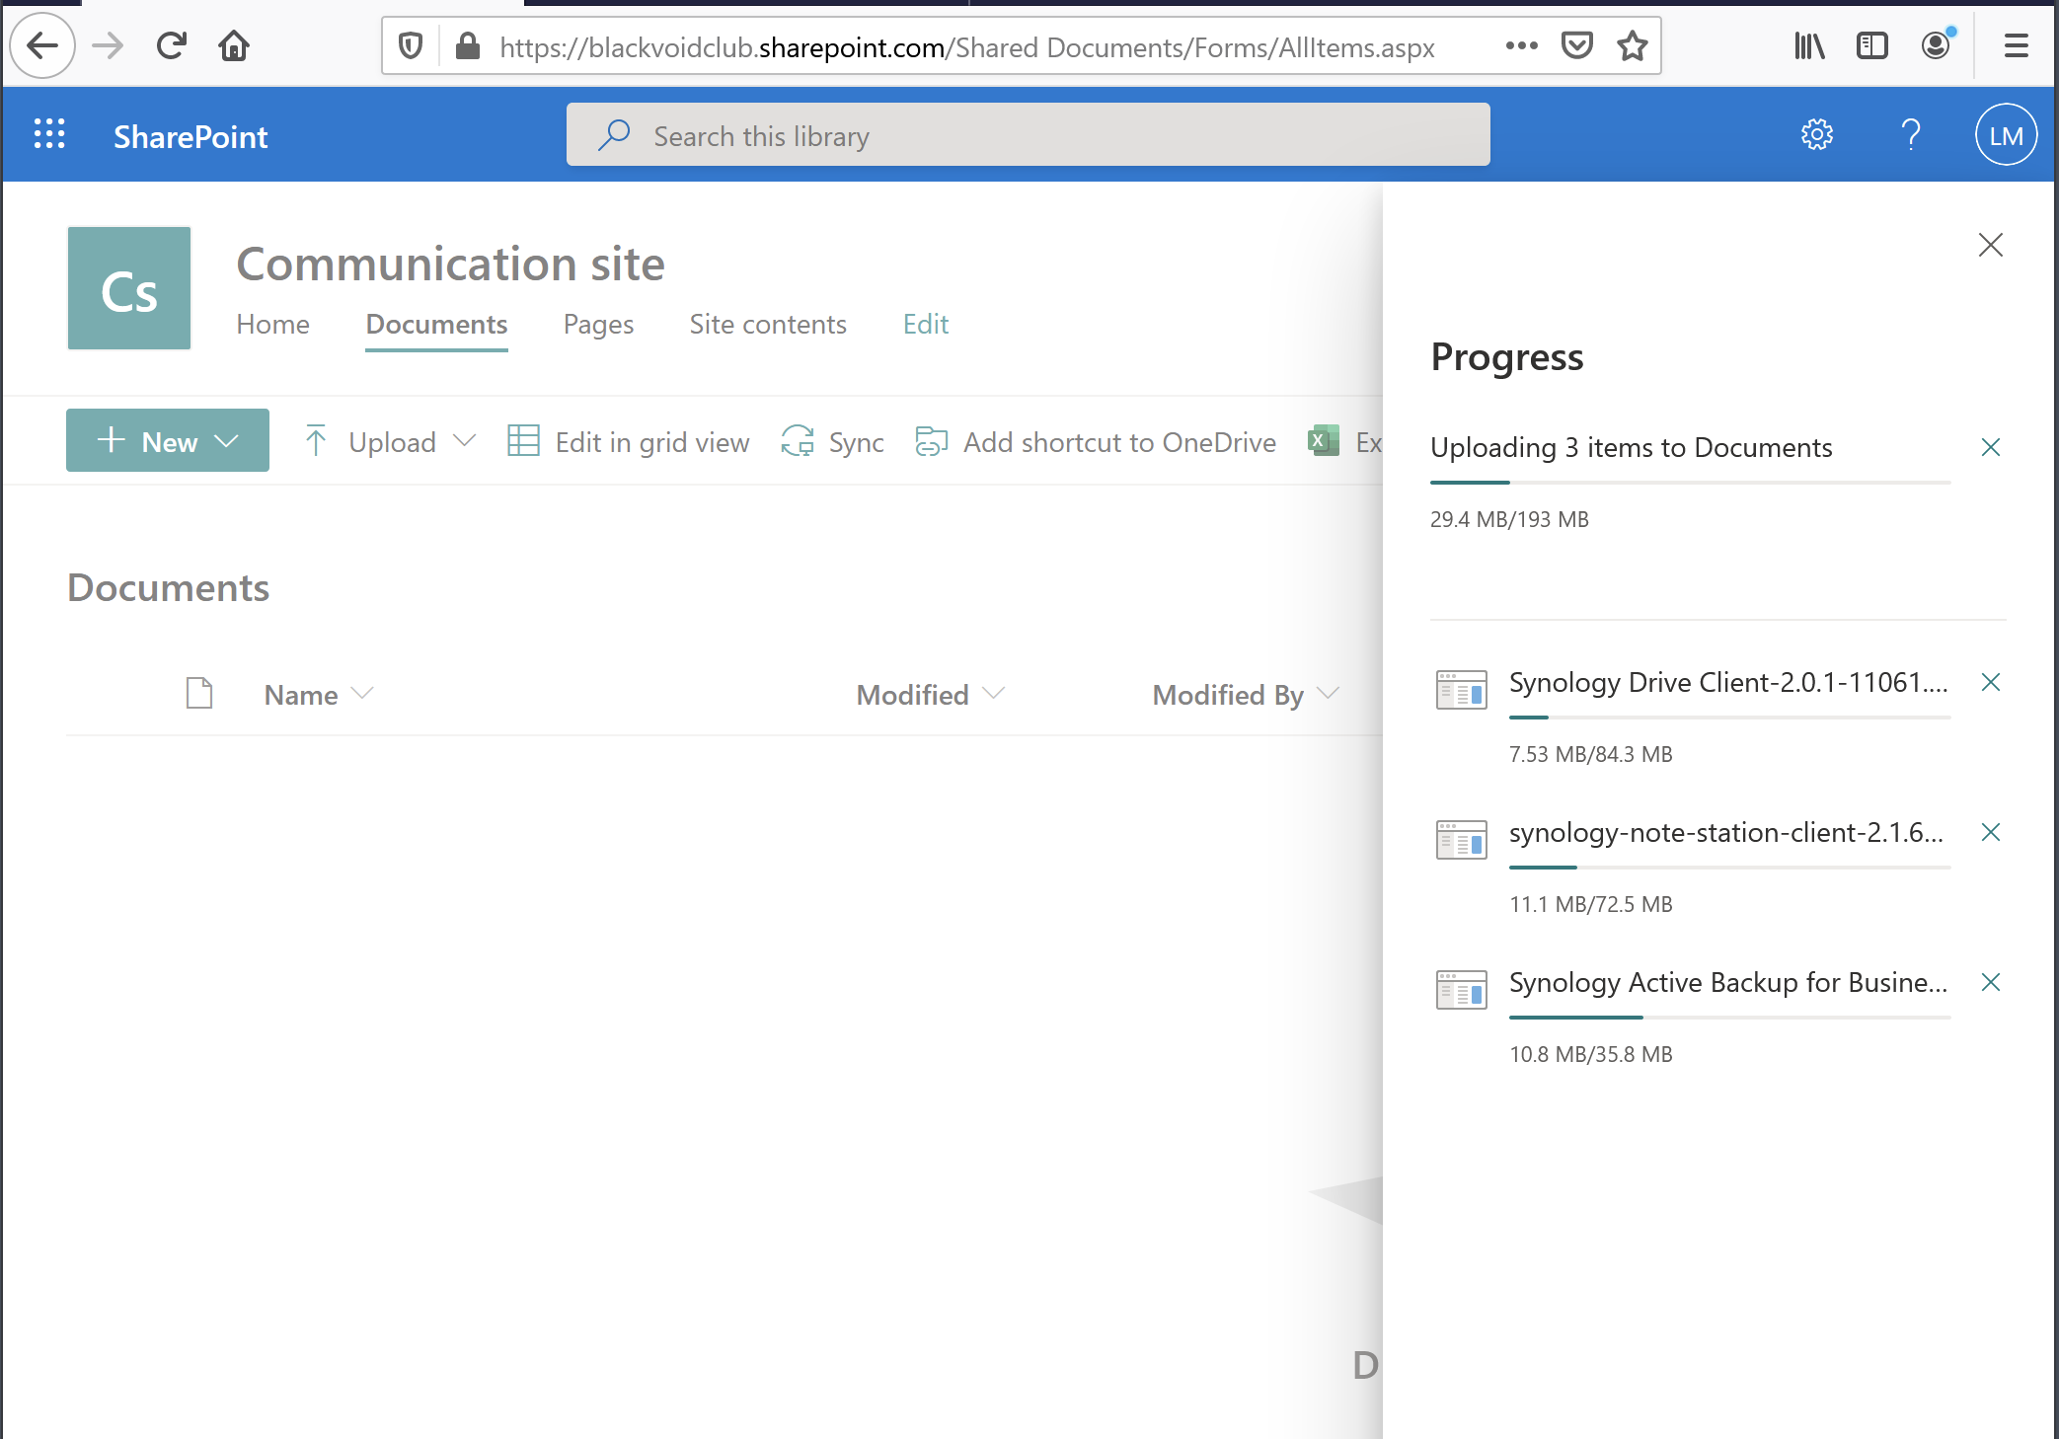
Task: Click the Synology Drive Client-2.0.1-11061 filename
Action: tap(1728, 682)
